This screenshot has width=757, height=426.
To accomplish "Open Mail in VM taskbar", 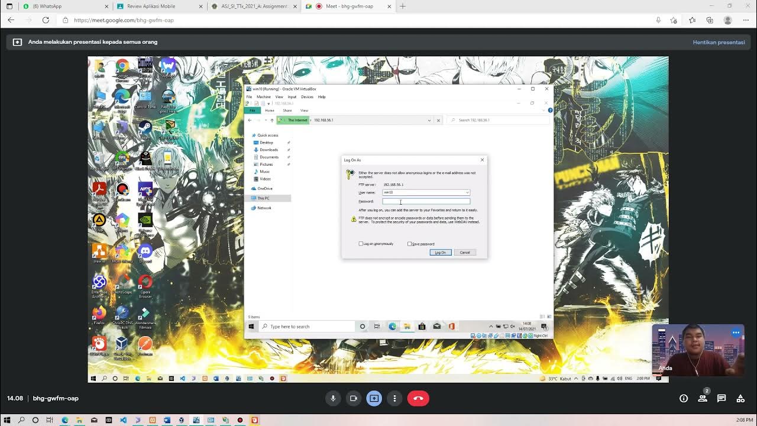I will click(x=436, y=326).
